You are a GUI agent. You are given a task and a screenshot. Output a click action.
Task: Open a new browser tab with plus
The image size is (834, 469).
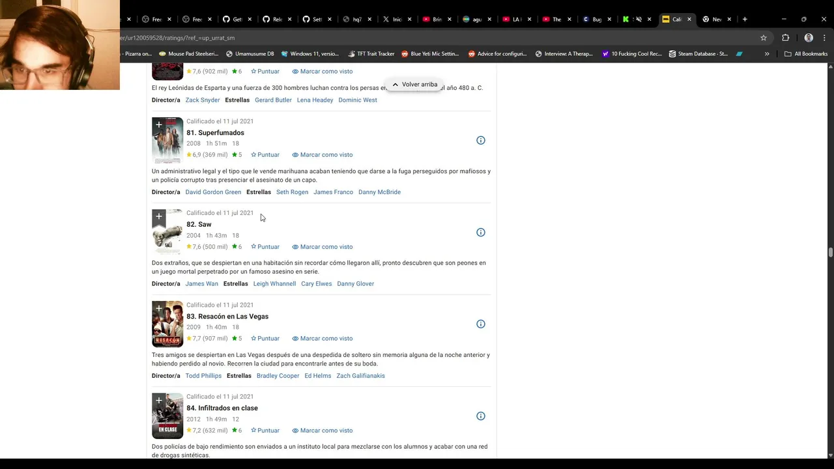(x=745, y=19)
